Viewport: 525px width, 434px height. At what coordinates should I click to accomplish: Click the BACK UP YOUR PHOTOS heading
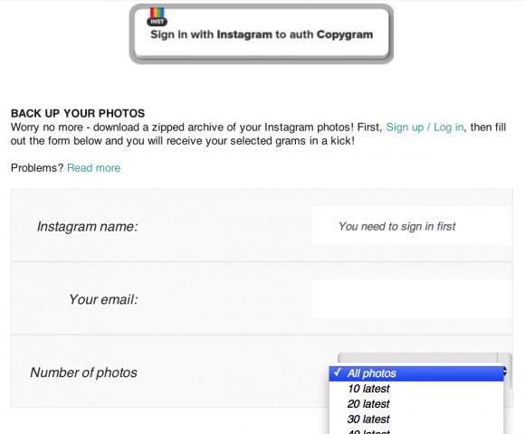coord(78,113)
